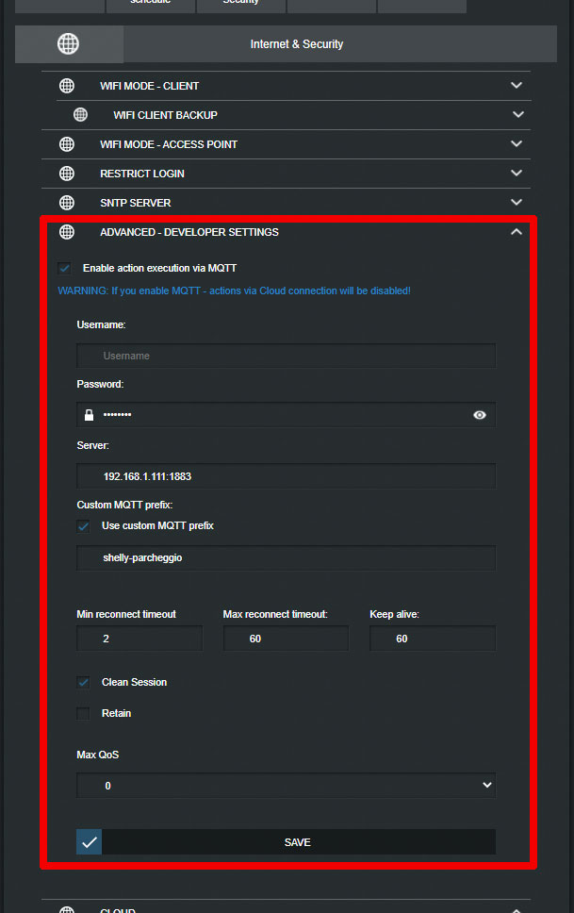Click globe icon beside SNTP SERVER
574x913 pixels.
click(x=67, y=203)
